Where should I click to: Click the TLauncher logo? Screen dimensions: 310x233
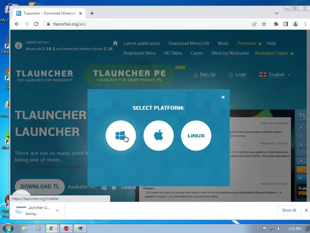click(45, 76)
